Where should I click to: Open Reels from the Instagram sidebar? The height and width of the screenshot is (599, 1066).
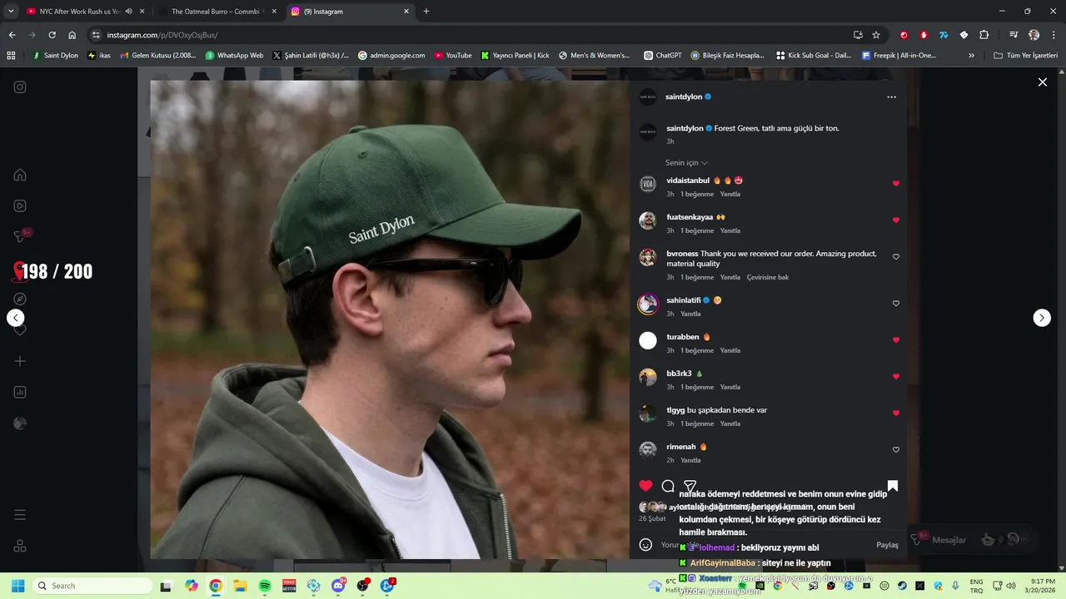tap(20, 205)
